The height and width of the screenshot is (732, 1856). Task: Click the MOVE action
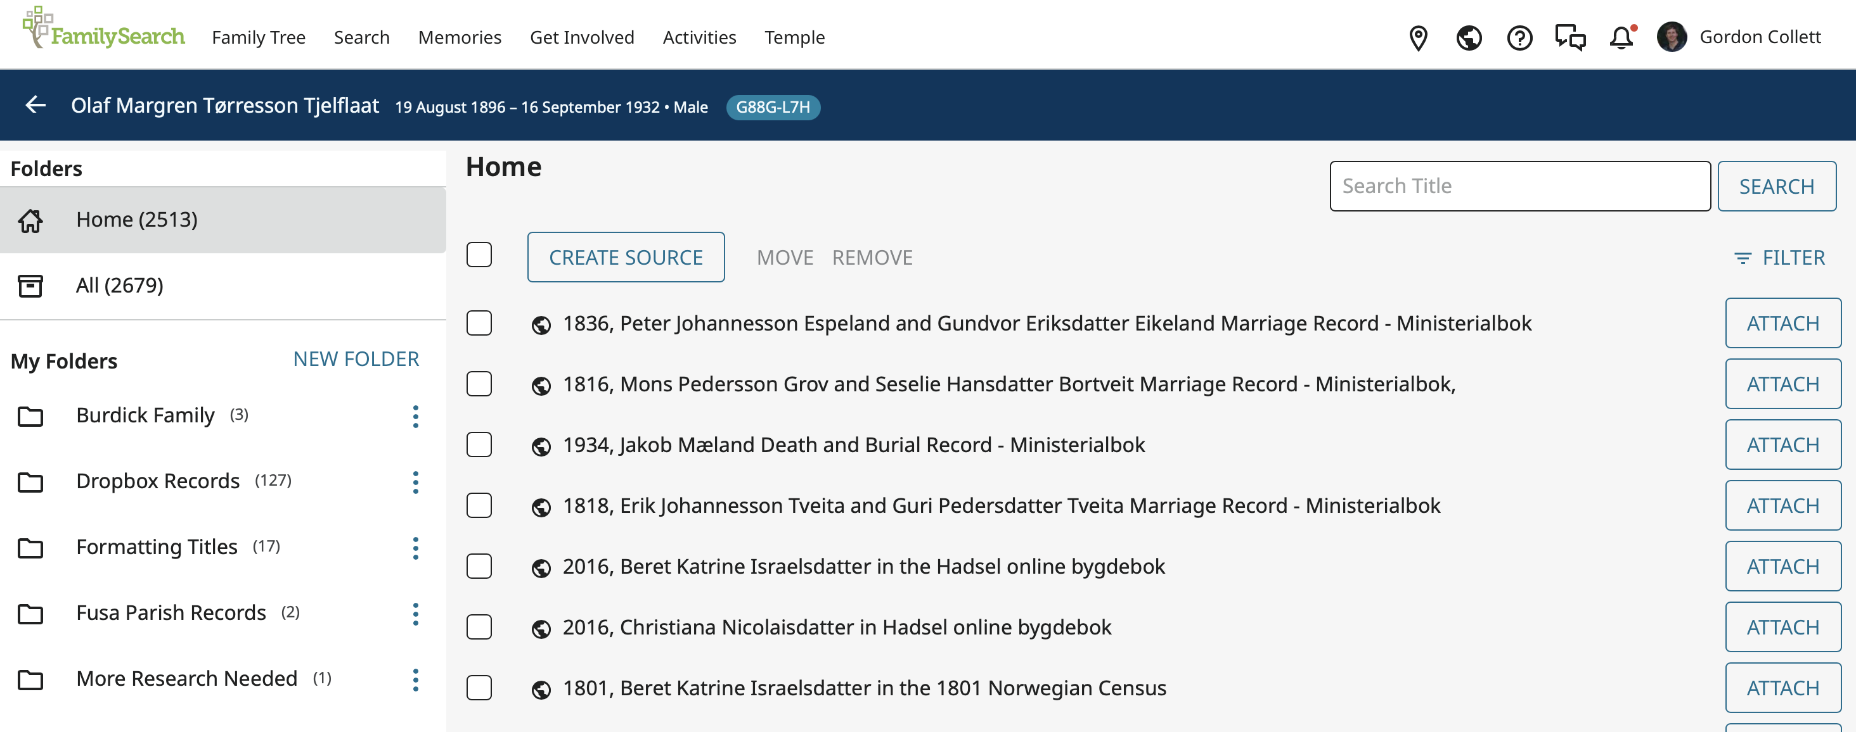[785, 258]
